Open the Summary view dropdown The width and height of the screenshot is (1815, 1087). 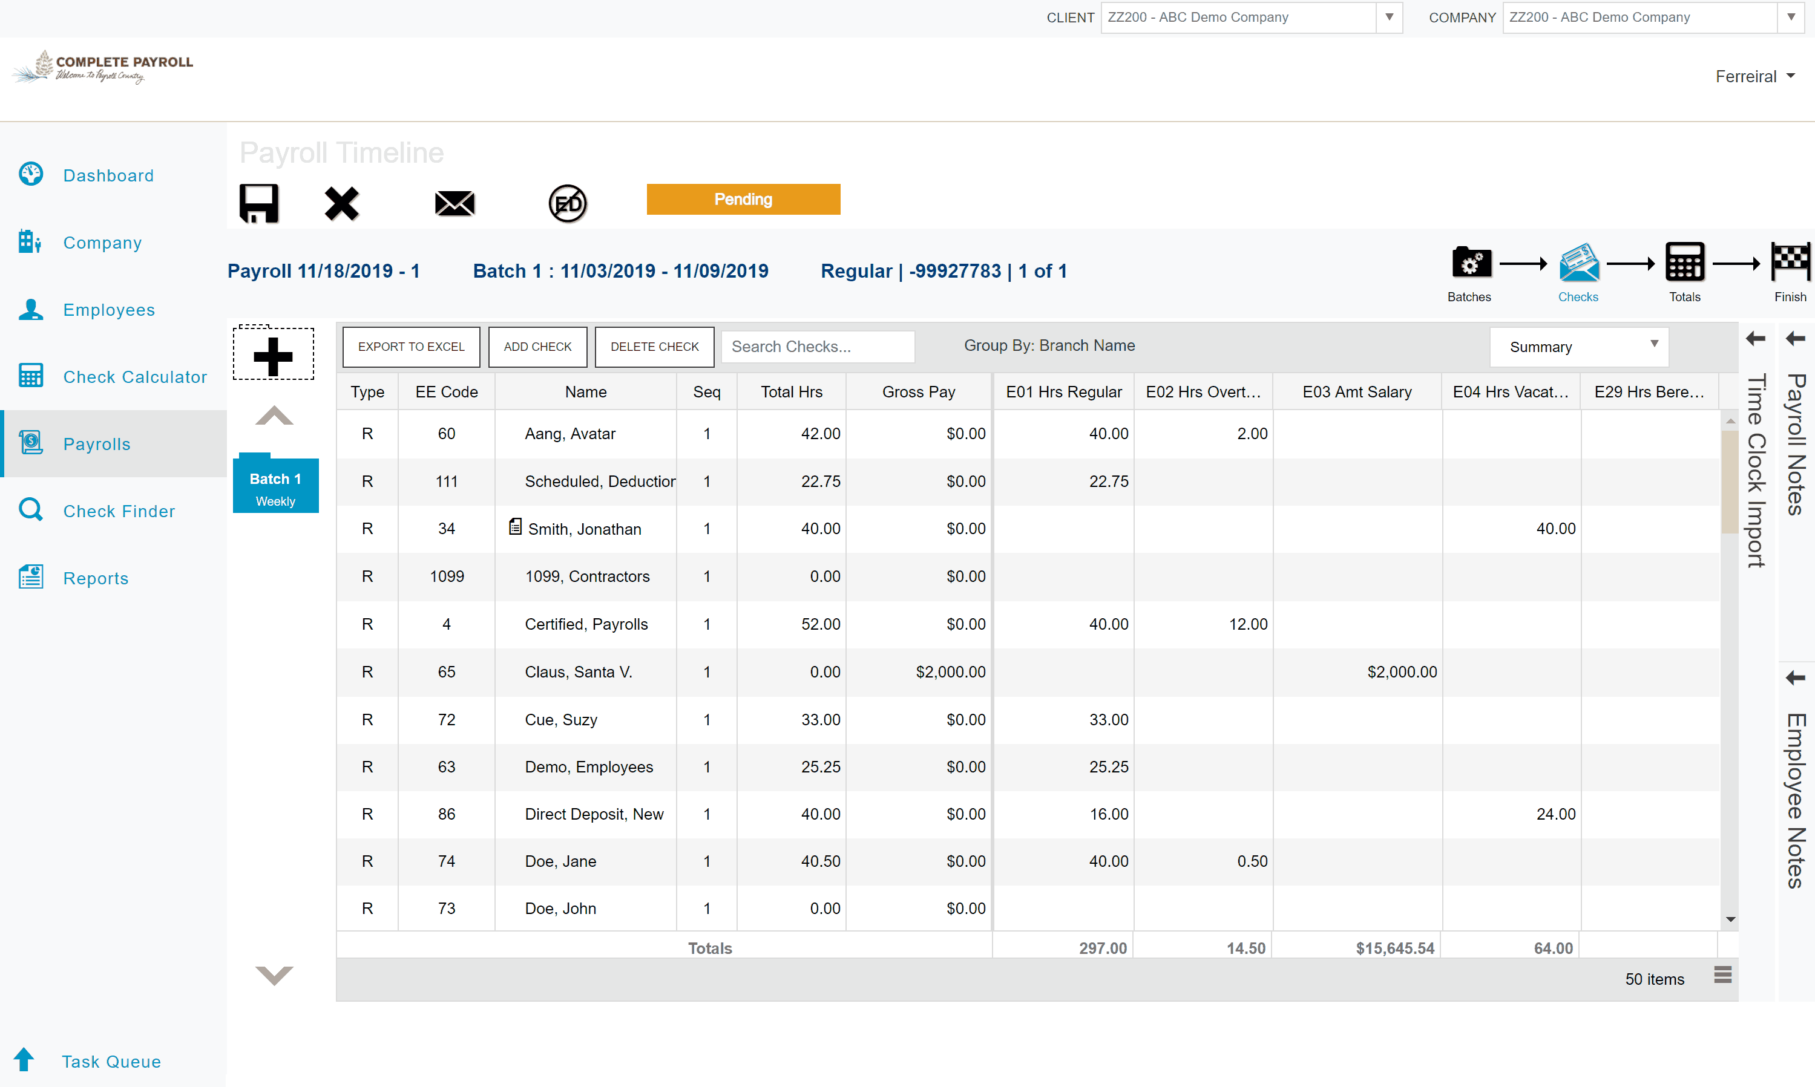tap(1578, 347)
